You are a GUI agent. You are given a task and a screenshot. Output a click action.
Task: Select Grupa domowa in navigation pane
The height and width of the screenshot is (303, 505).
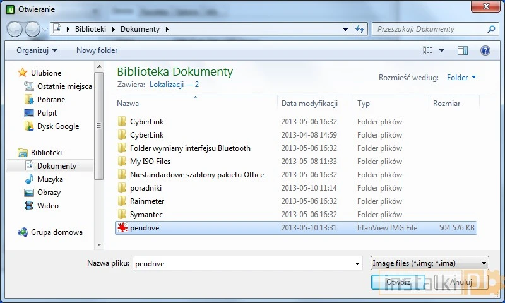tap(56, 232)
